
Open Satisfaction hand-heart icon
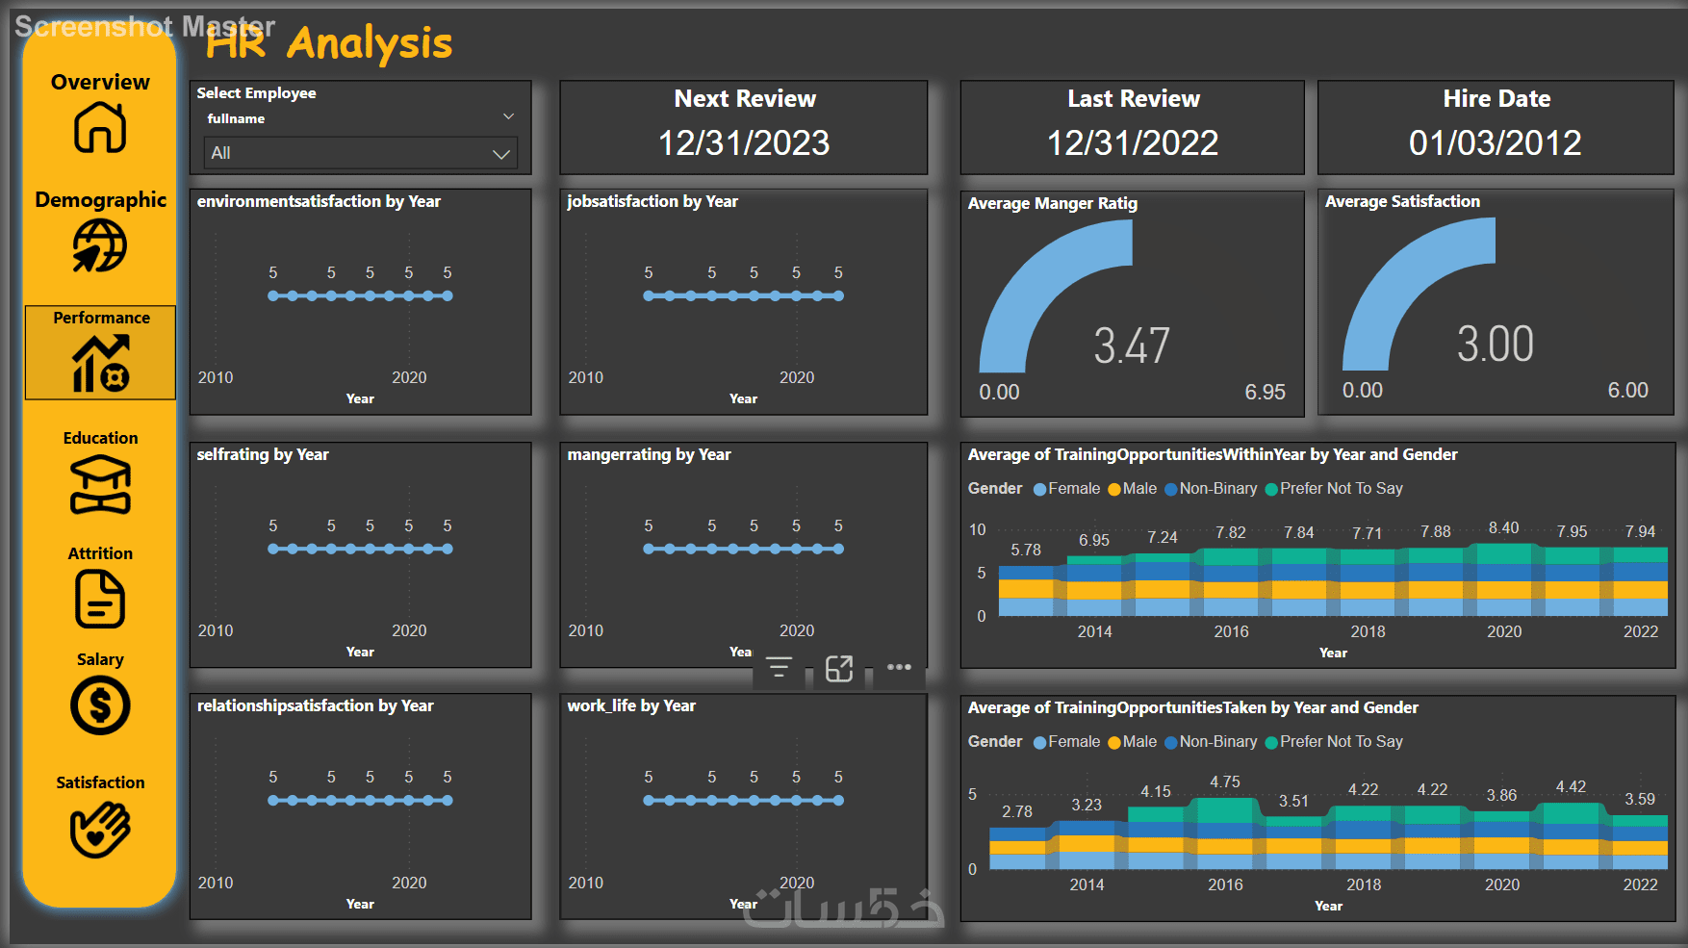point(100,829)
